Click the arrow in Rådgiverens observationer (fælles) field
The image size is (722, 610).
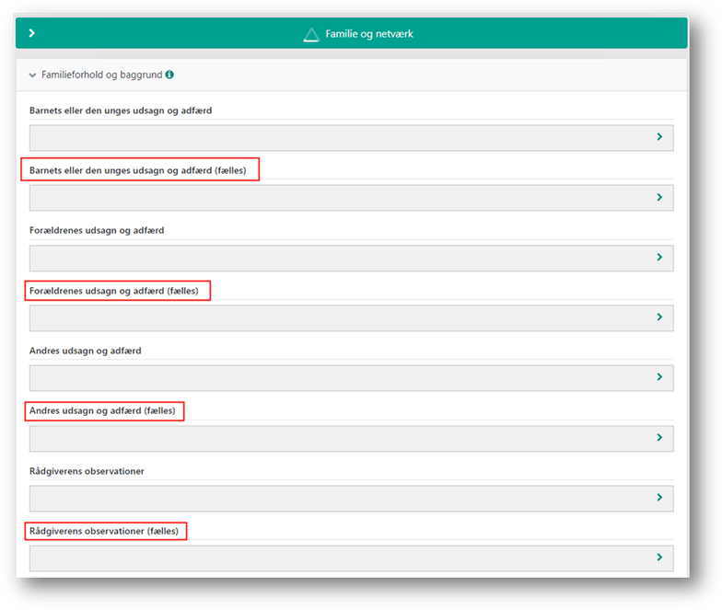659,558
